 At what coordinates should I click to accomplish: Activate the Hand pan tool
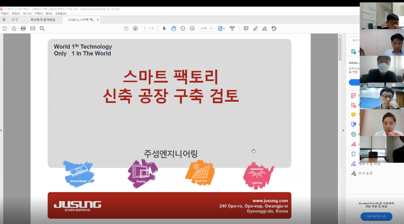click(174, 28)
